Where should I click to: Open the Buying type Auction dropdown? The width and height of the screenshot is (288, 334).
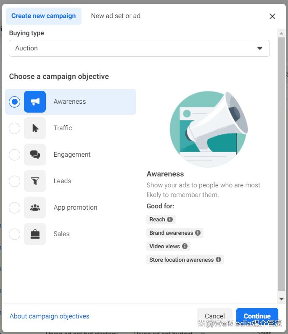click(139, 48)
